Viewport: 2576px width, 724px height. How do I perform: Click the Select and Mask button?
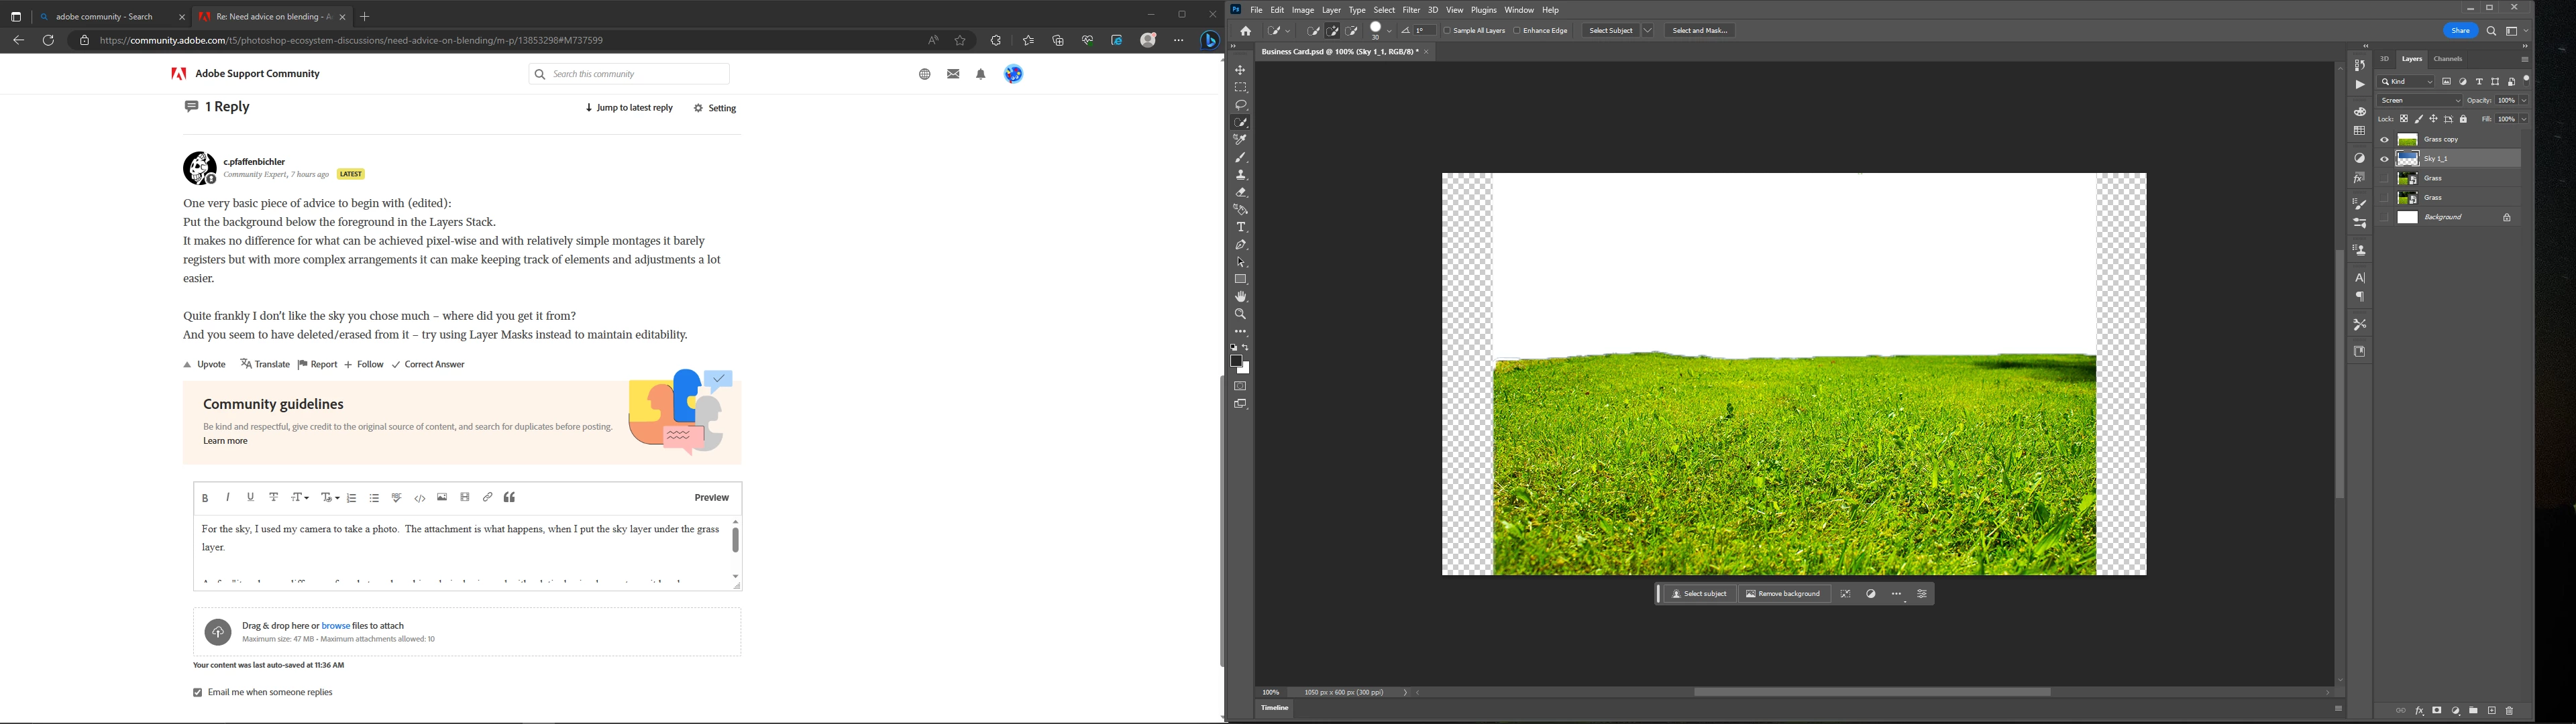1699,31
